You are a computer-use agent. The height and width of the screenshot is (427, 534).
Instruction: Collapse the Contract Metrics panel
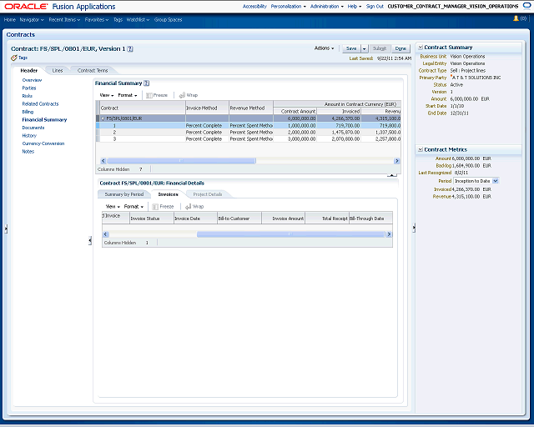click(421, 149)
